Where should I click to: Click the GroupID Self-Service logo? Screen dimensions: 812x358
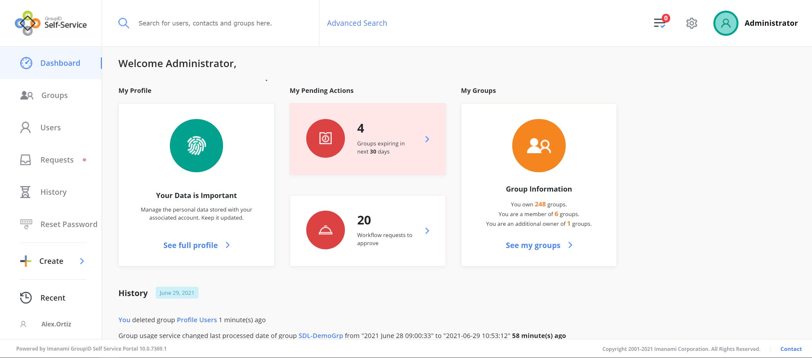pyautogui.click(x=51, y=23)
